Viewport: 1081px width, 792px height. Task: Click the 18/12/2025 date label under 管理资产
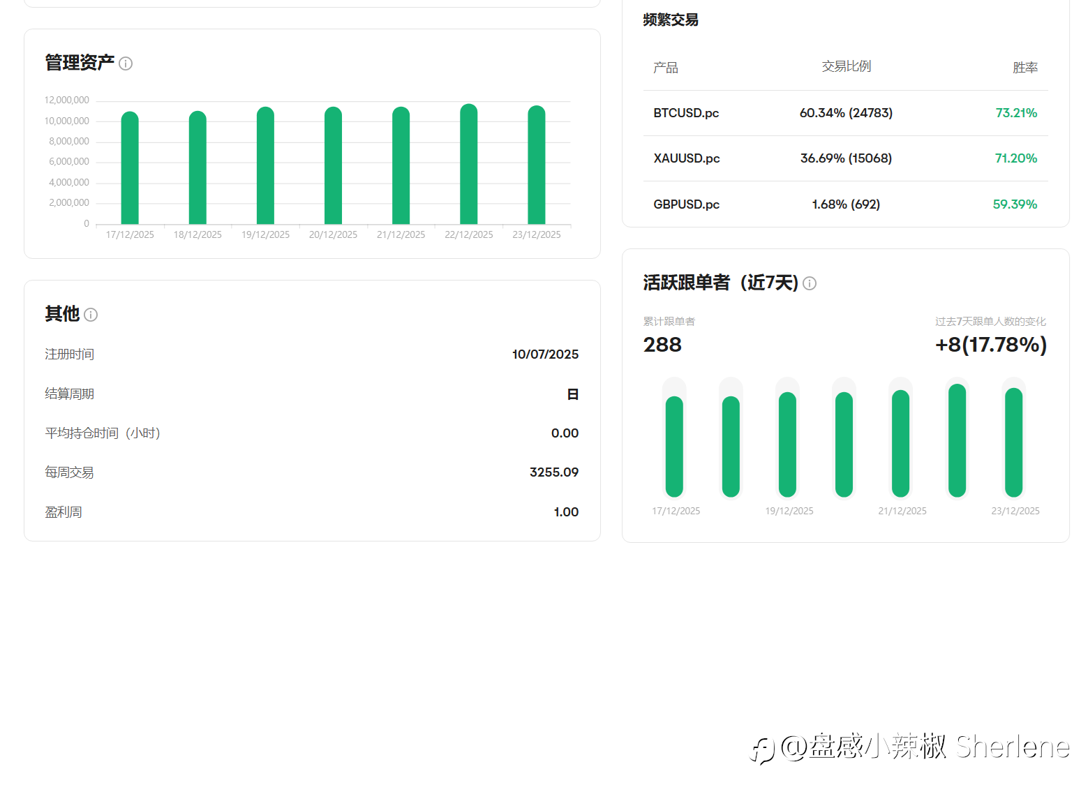197,235
